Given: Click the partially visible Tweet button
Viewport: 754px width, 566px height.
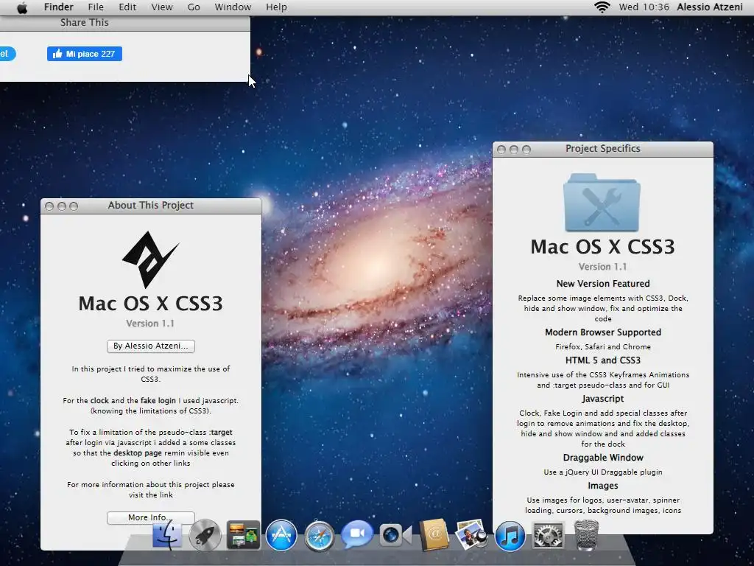Looking at the screenshot, I should (x=7, y=53).
